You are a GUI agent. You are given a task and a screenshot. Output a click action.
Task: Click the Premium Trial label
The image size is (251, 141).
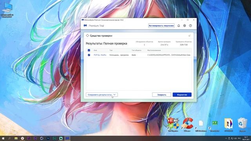[96, 25]
